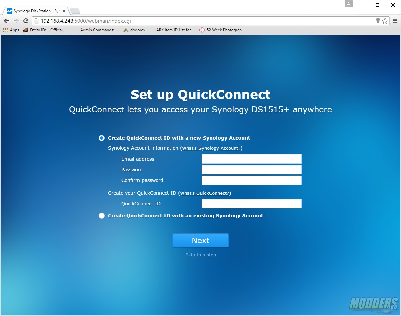
Task: Click the Confirm password field
Action: [252, 180]
